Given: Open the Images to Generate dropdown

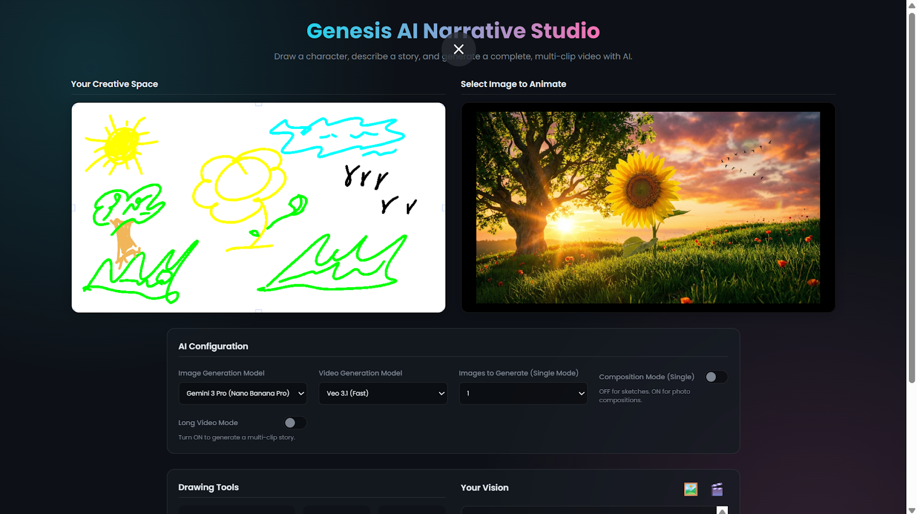Looking at the screenshot, I should click(x=523, y=394).
